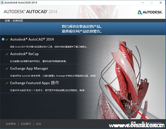
Task: Click the green checkmark beside Exchange App Manager
Action: [7, 69]
